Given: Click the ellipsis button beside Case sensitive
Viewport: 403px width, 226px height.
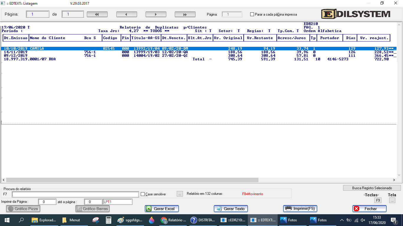Looking at the screenshot, I should [x=180, y=194].
